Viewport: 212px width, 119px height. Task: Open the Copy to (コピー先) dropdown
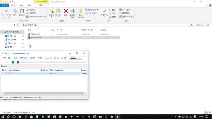(58, 13)
